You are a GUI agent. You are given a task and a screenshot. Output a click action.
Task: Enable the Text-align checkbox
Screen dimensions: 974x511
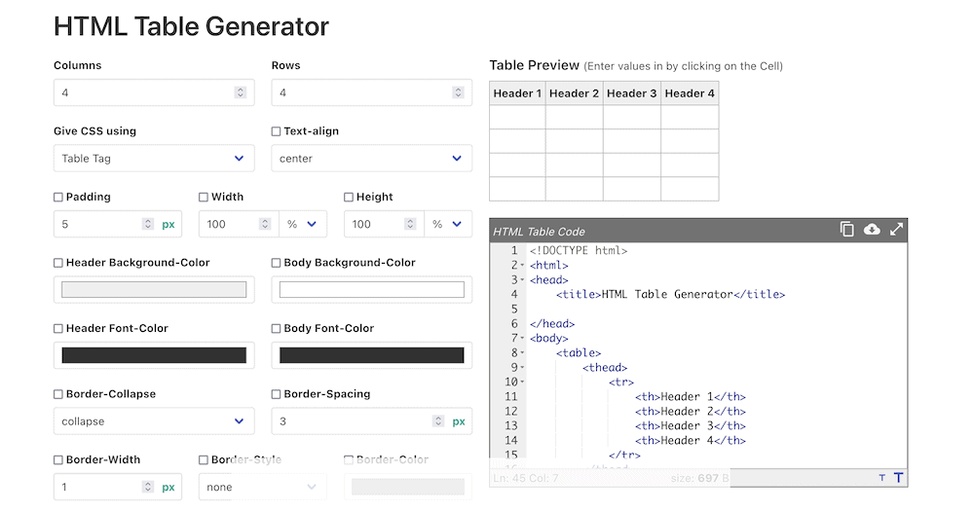click(x=276, y=131)
